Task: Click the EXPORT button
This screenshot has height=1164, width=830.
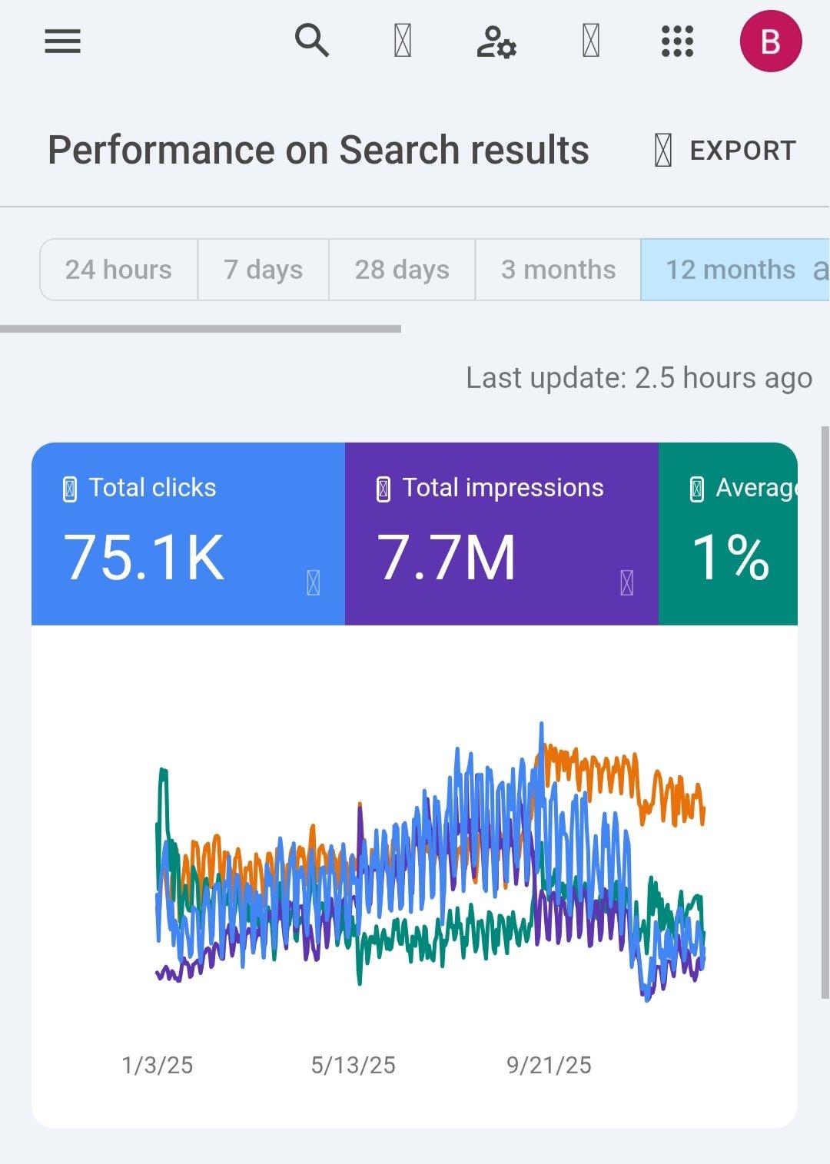Action: [x=726, y=151]
